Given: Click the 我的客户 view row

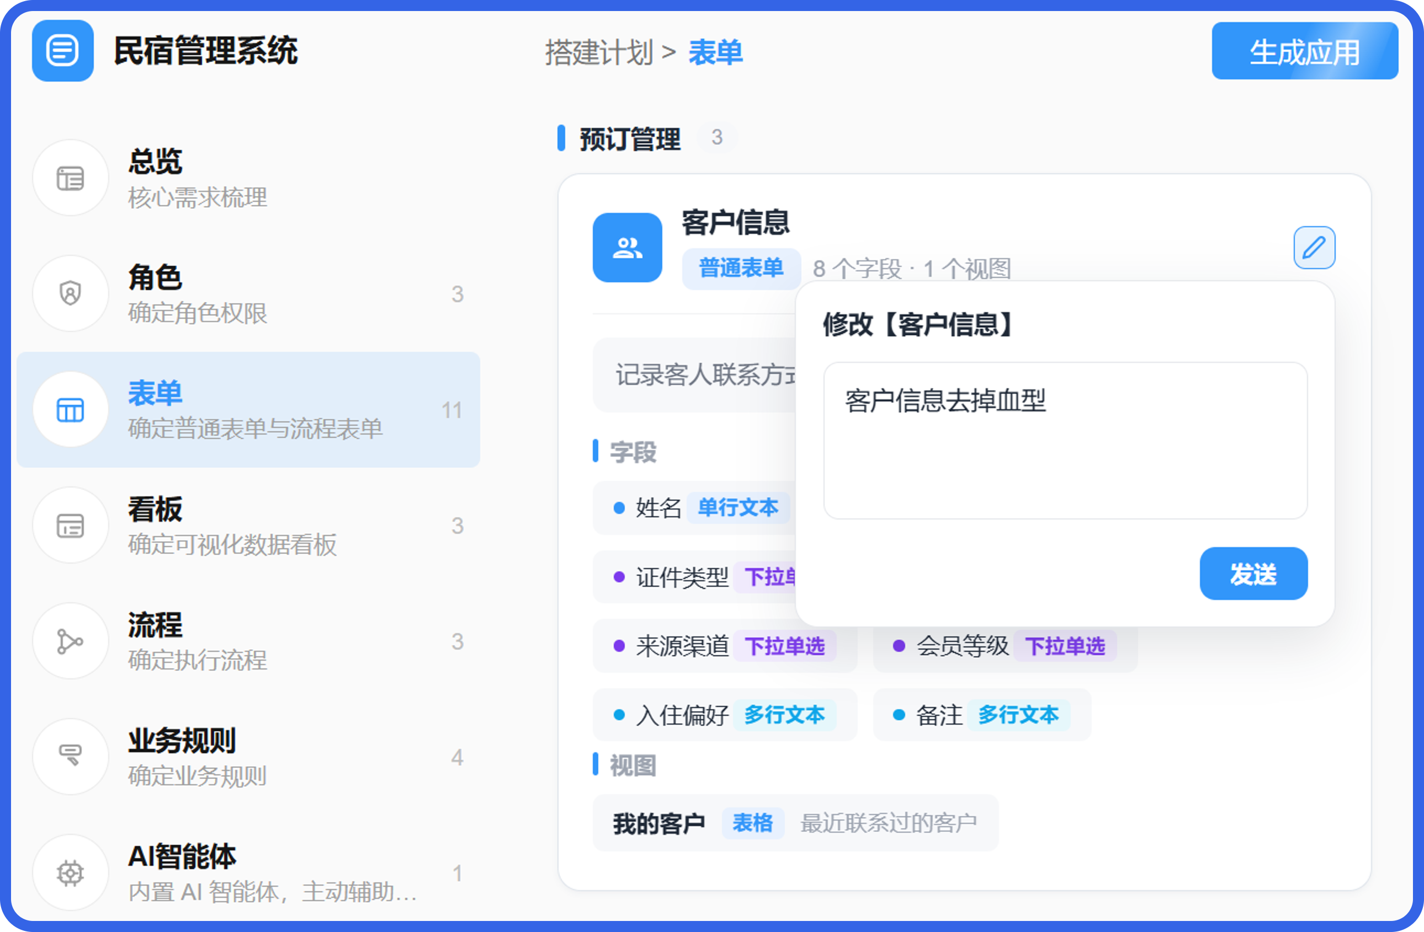Looking at the screenshot, I should (795, 823).
